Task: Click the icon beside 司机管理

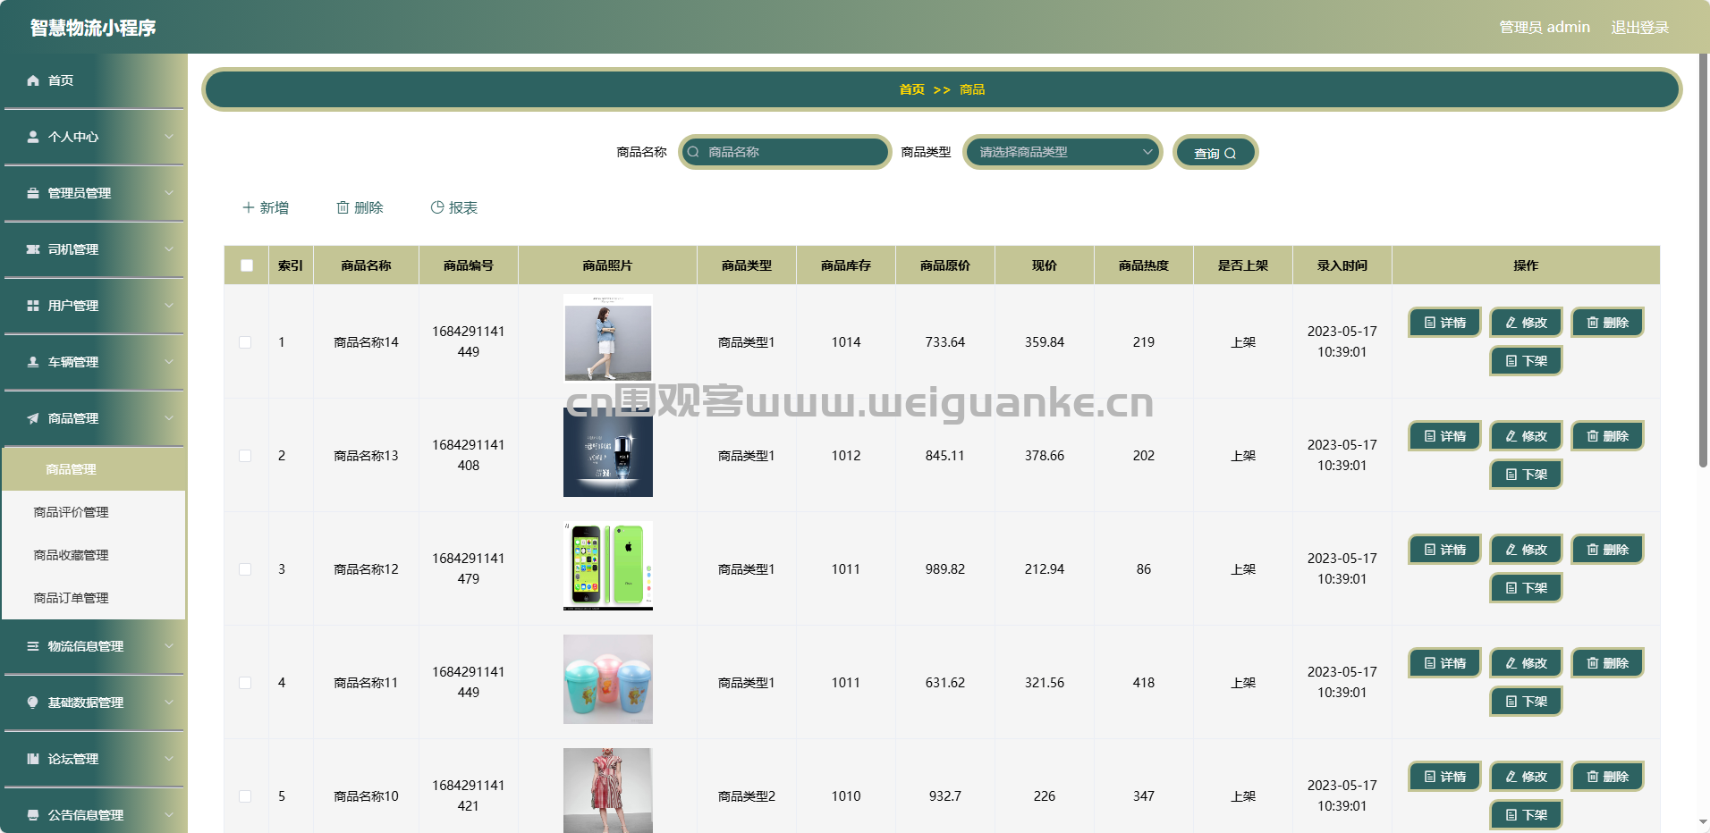Action: pyautogui.click(x=33, y=249)
